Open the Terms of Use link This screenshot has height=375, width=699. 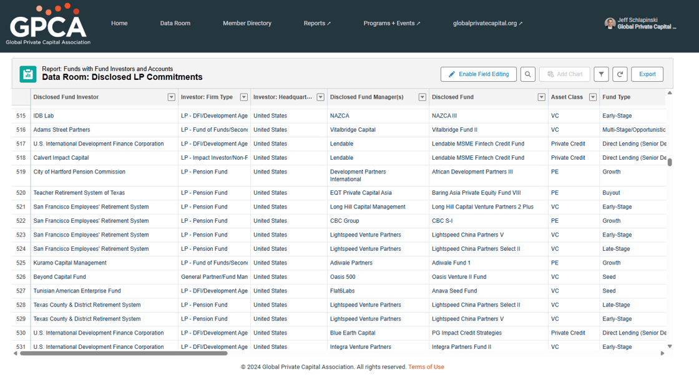(x=426, y=367)
